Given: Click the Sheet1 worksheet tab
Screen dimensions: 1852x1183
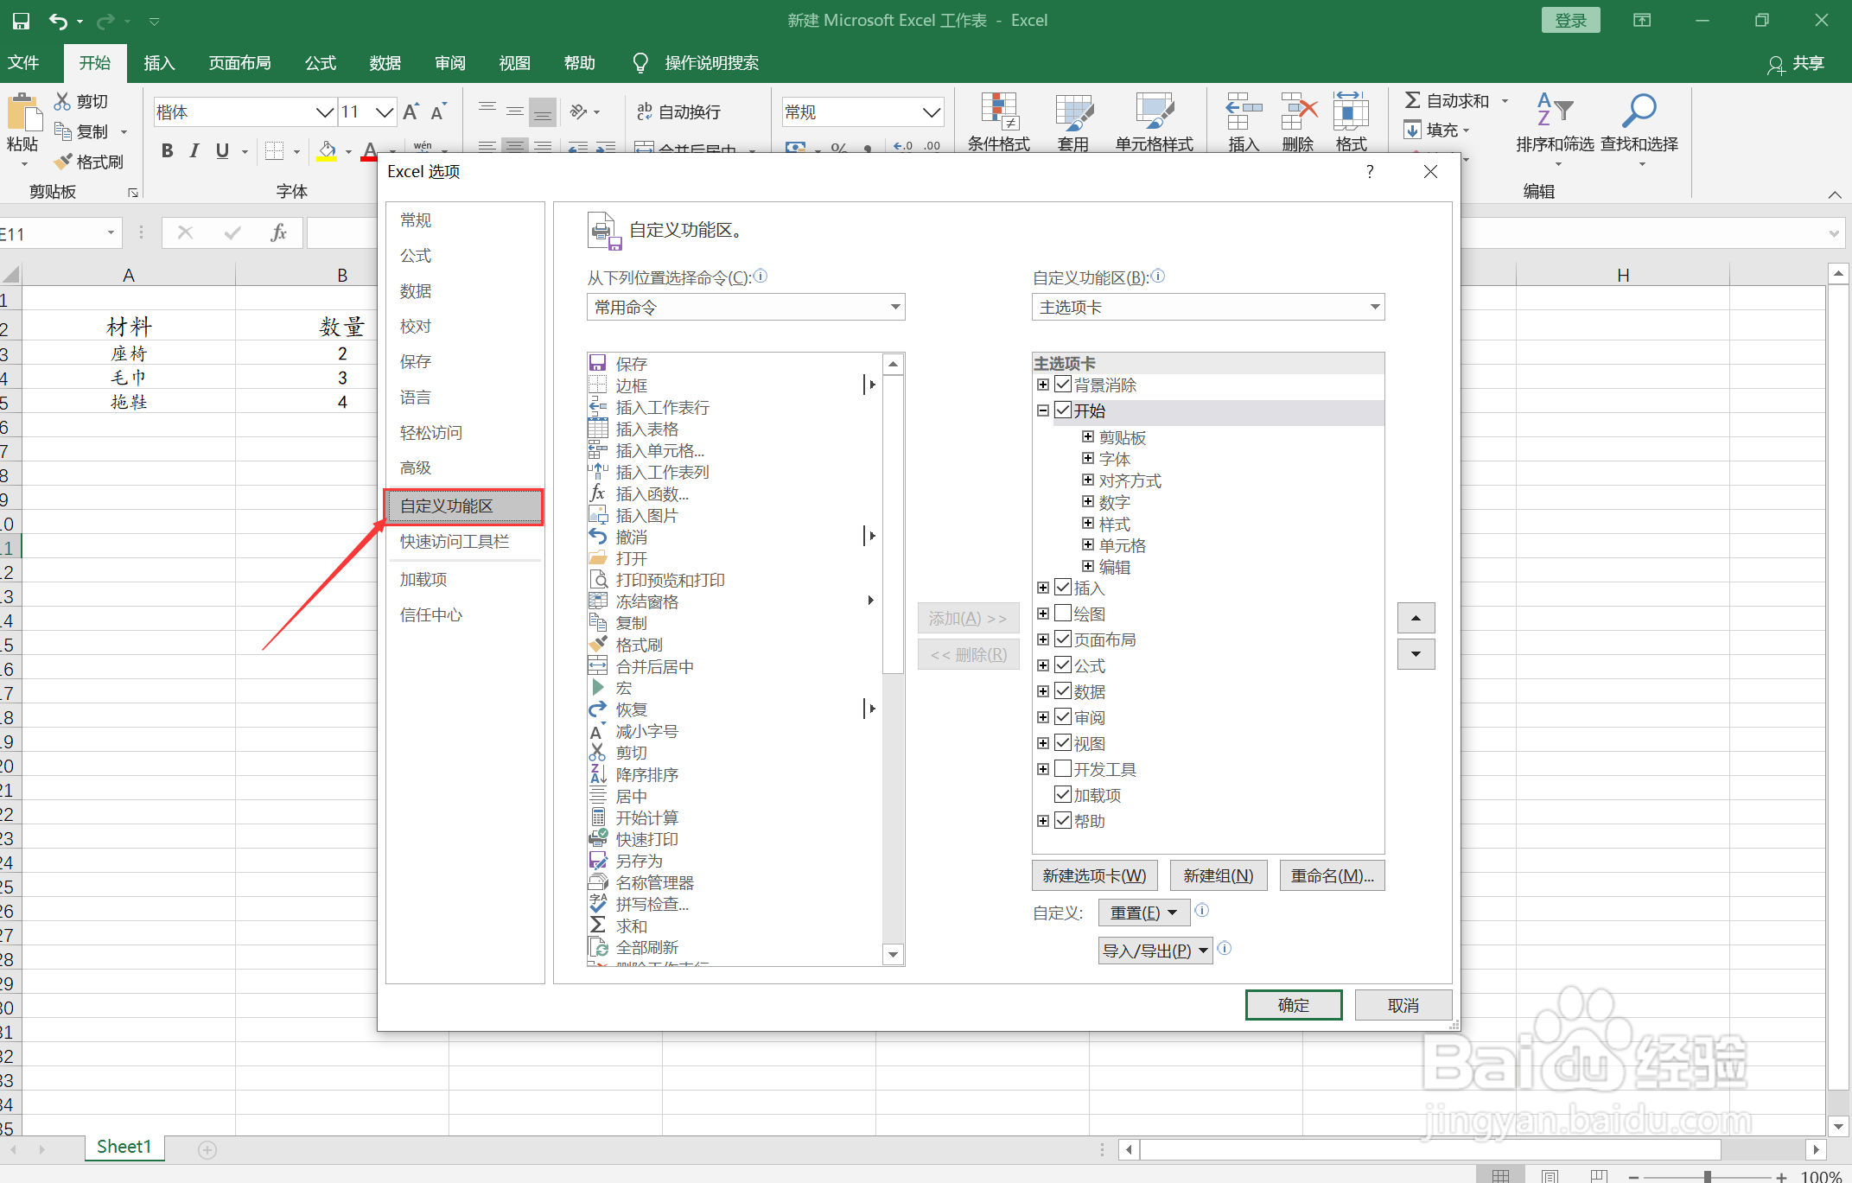Looking at the screenshot, I should pos(124,1147).
